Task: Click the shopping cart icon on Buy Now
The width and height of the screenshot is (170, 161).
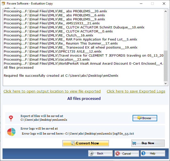Action: [134, 143]
